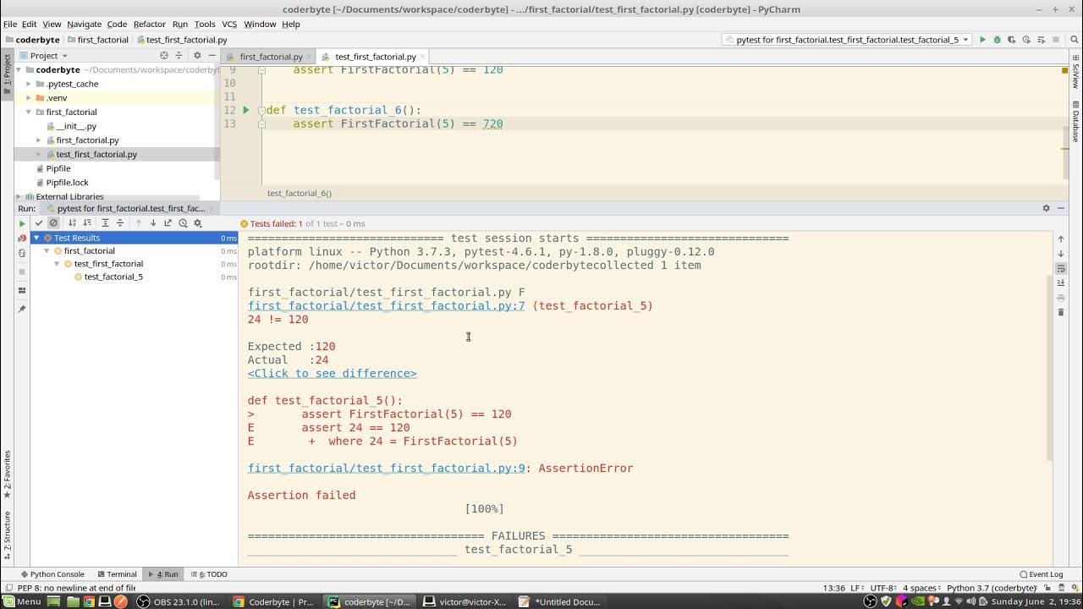Collapse first_factorial folder in Project tree
This screenshot has height=609, width=1083.
pyautogui.click(x=28, y=112)
